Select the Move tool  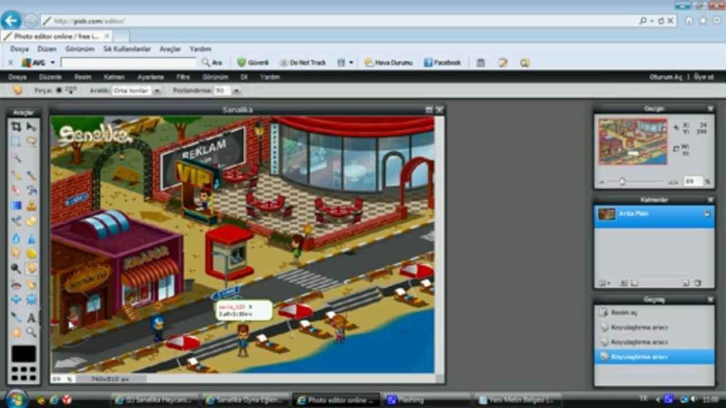pos(31,126)
